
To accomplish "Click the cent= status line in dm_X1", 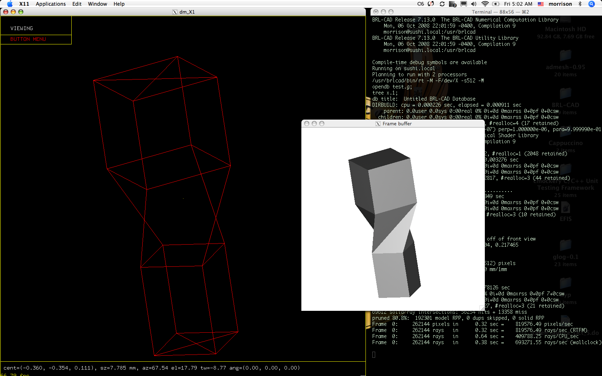I will click(x=152, y=368).
